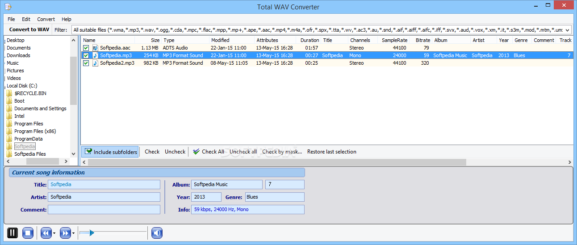577x245 pixels.
Task: Click the Title input field
Action: tap(104, 184)
